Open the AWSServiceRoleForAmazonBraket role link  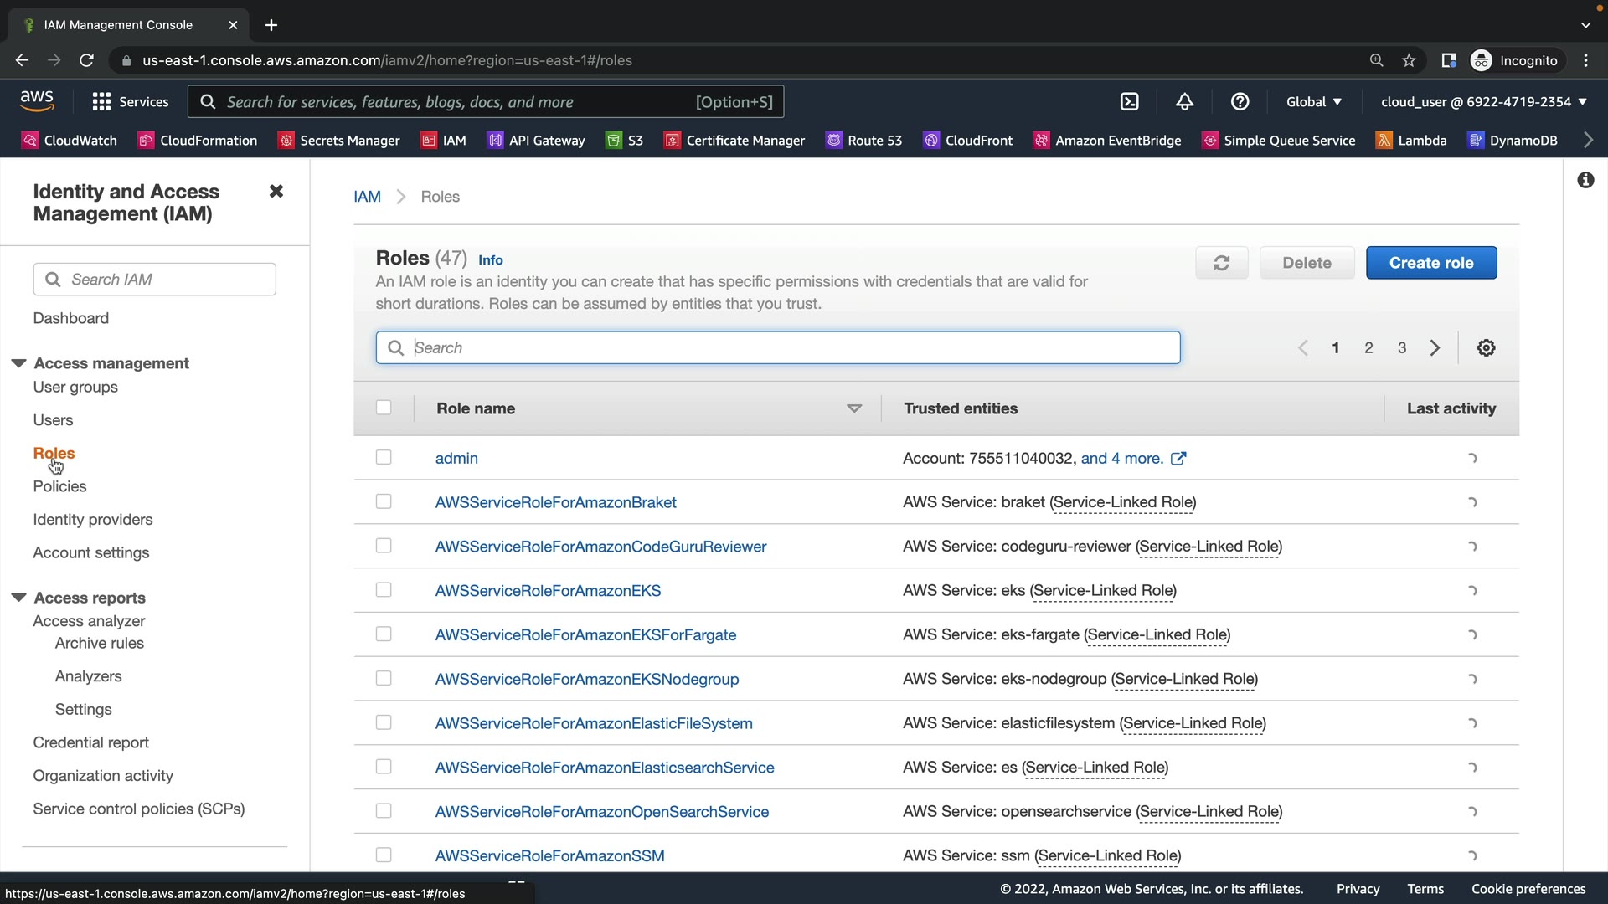[555, 502]
